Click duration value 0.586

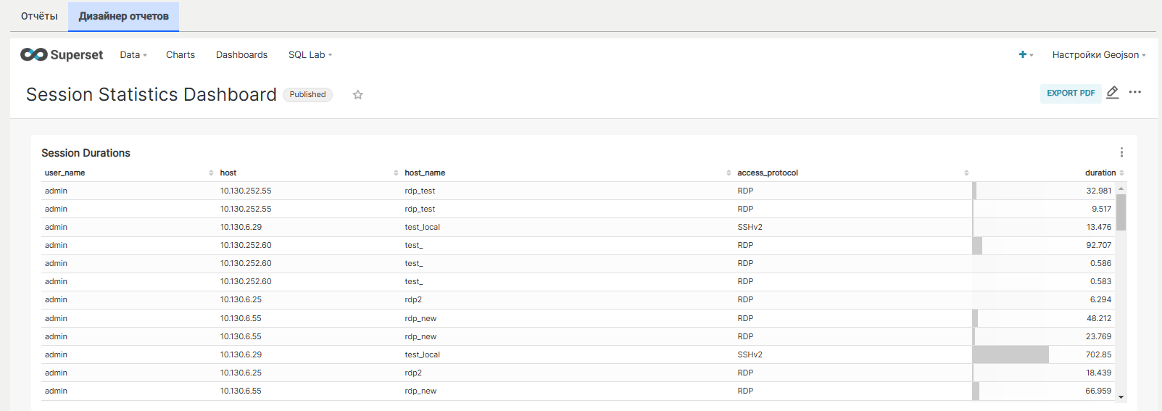coord(1100,263)
